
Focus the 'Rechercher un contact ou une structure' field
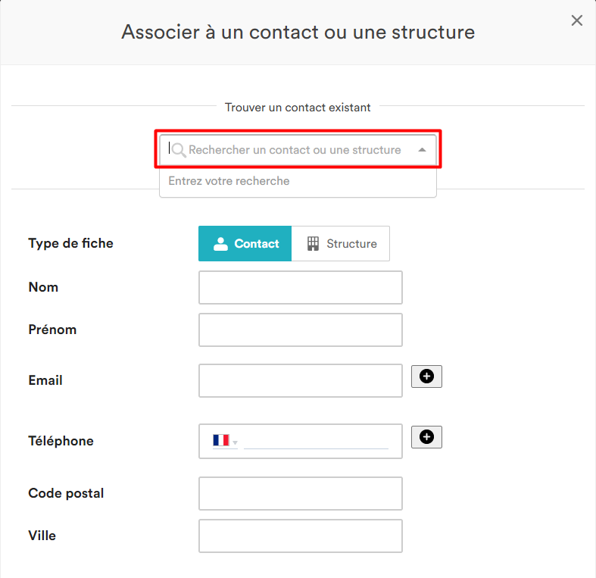coord(295,150)
